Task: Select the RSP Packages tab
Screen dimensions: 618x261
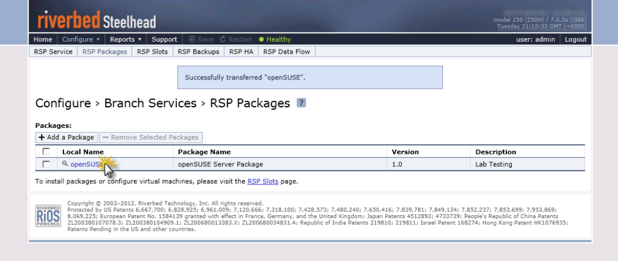Action: pos(105,52)
